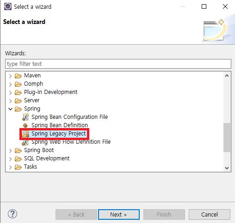
Task: Select the Spring folder label
Action: point(32,109)
